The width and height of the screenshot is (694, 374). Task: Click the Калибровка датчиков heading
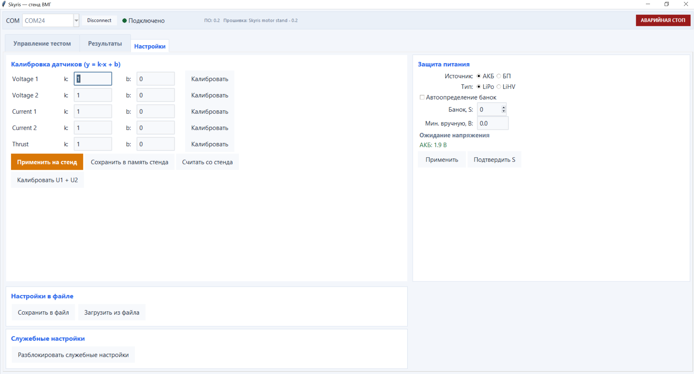click(x=66, y=64)
